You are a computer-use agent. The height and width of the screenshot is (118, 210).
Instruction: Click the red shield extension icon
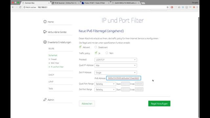(194, 7)
